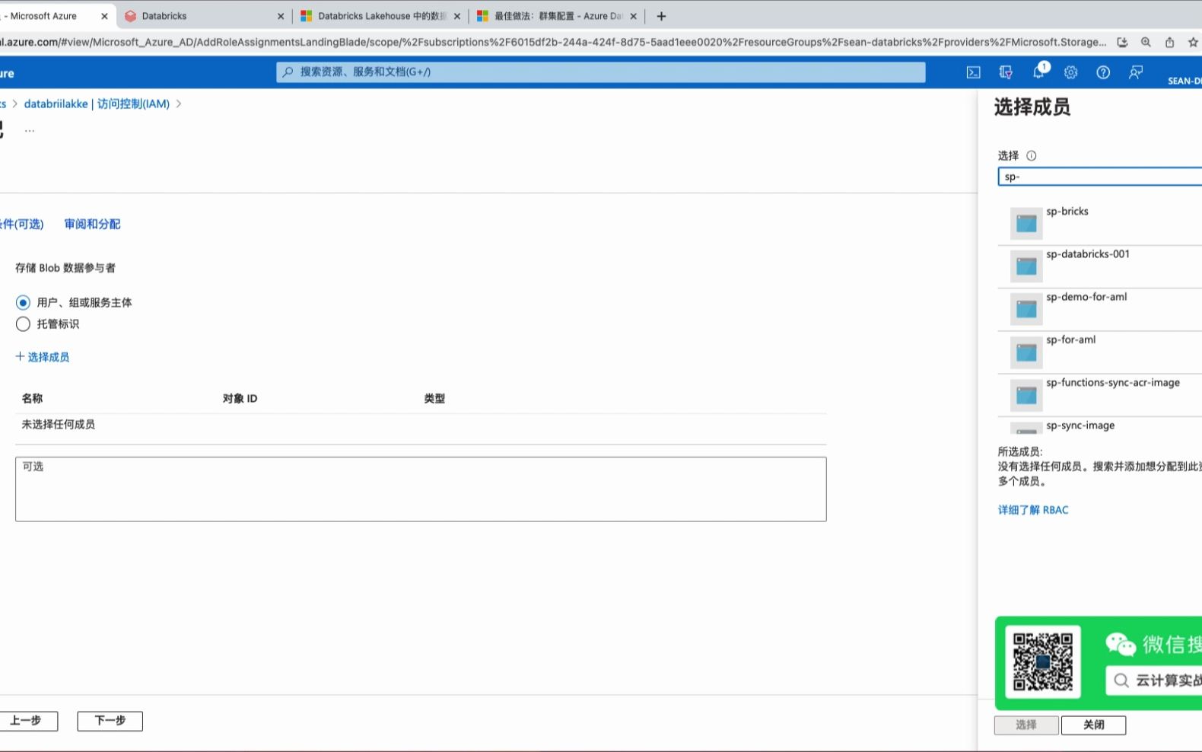
Task: Switch to the Databricks Lakehouse tab
Action: 382,16
